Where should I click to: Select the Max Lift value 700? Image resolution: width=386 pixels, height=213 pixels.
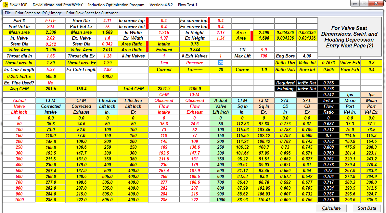pos(264,56)
